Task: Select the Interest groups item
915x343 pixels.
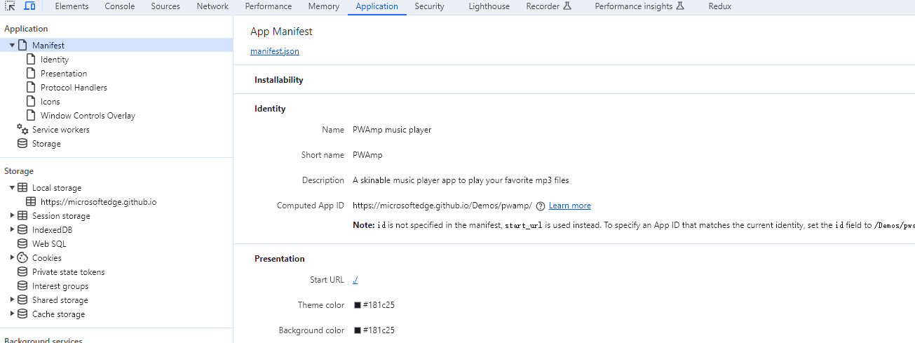Action: (60, 286)
